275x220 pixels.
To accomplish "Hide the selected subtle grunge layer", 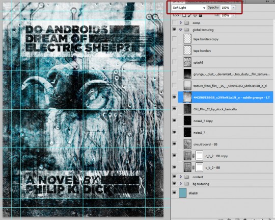I will pyautogui.click(x=174, y=97).
